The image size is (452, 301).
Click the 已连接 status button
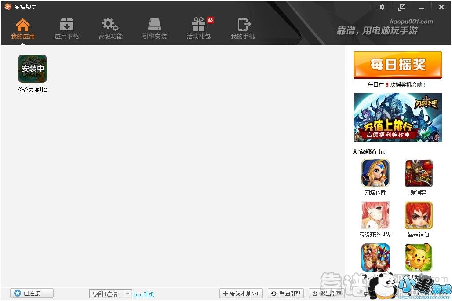[x=32, y=293]
